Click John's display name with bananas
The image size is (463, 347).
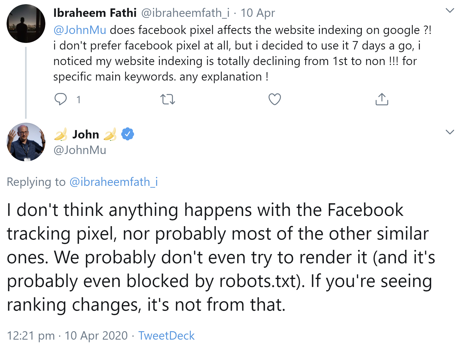coord(86,134)
